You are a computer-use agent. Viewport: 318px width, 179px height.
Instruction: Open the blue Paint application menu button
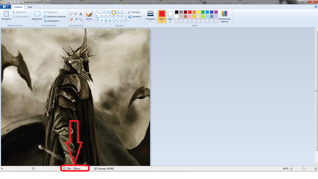click(x=5, y=6)
